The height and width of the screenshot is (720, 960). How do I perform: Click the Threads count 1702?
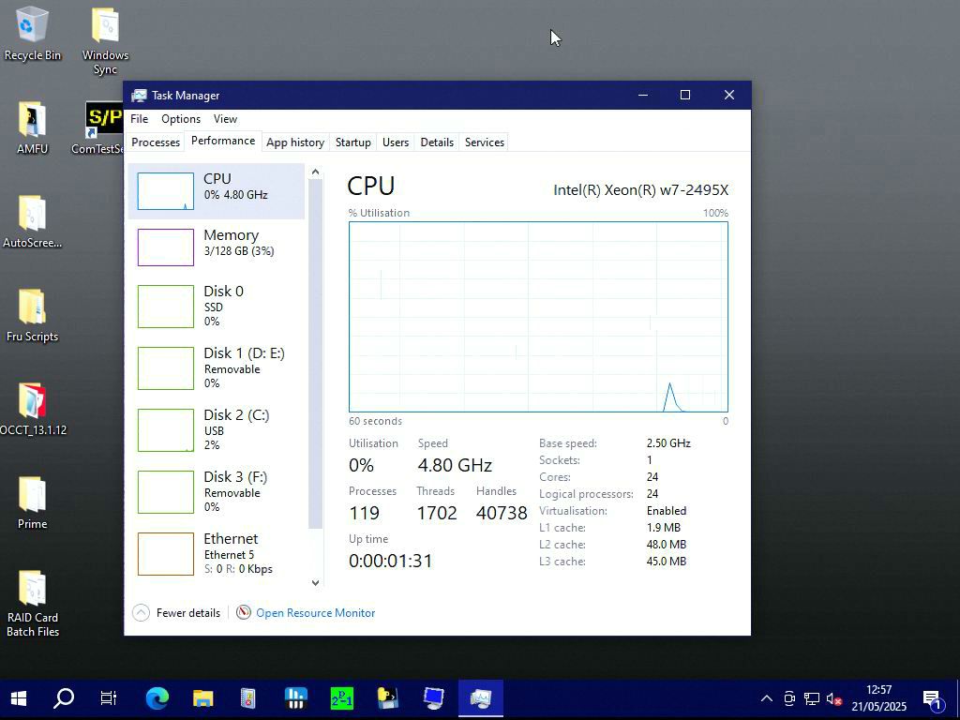point(437,513)
